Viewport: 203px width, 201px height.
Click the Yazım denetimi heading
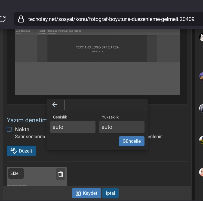coord(27,120)
